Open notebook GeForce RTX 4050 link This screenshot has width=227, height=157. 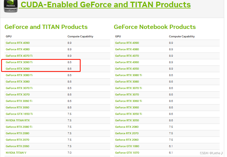127,69
